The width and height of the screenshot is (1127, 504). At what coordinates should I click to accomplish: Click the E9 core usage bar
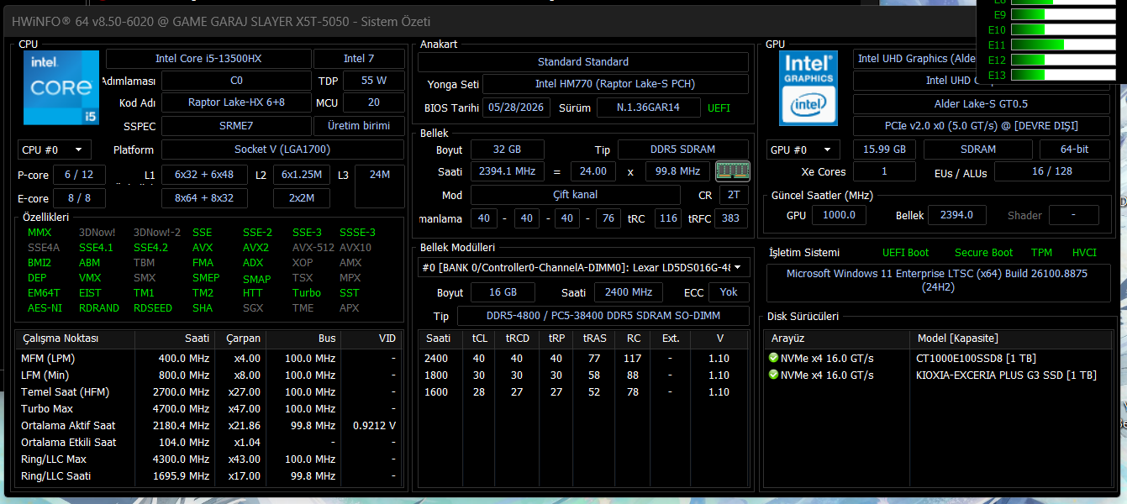click(x=1062, y=14)
